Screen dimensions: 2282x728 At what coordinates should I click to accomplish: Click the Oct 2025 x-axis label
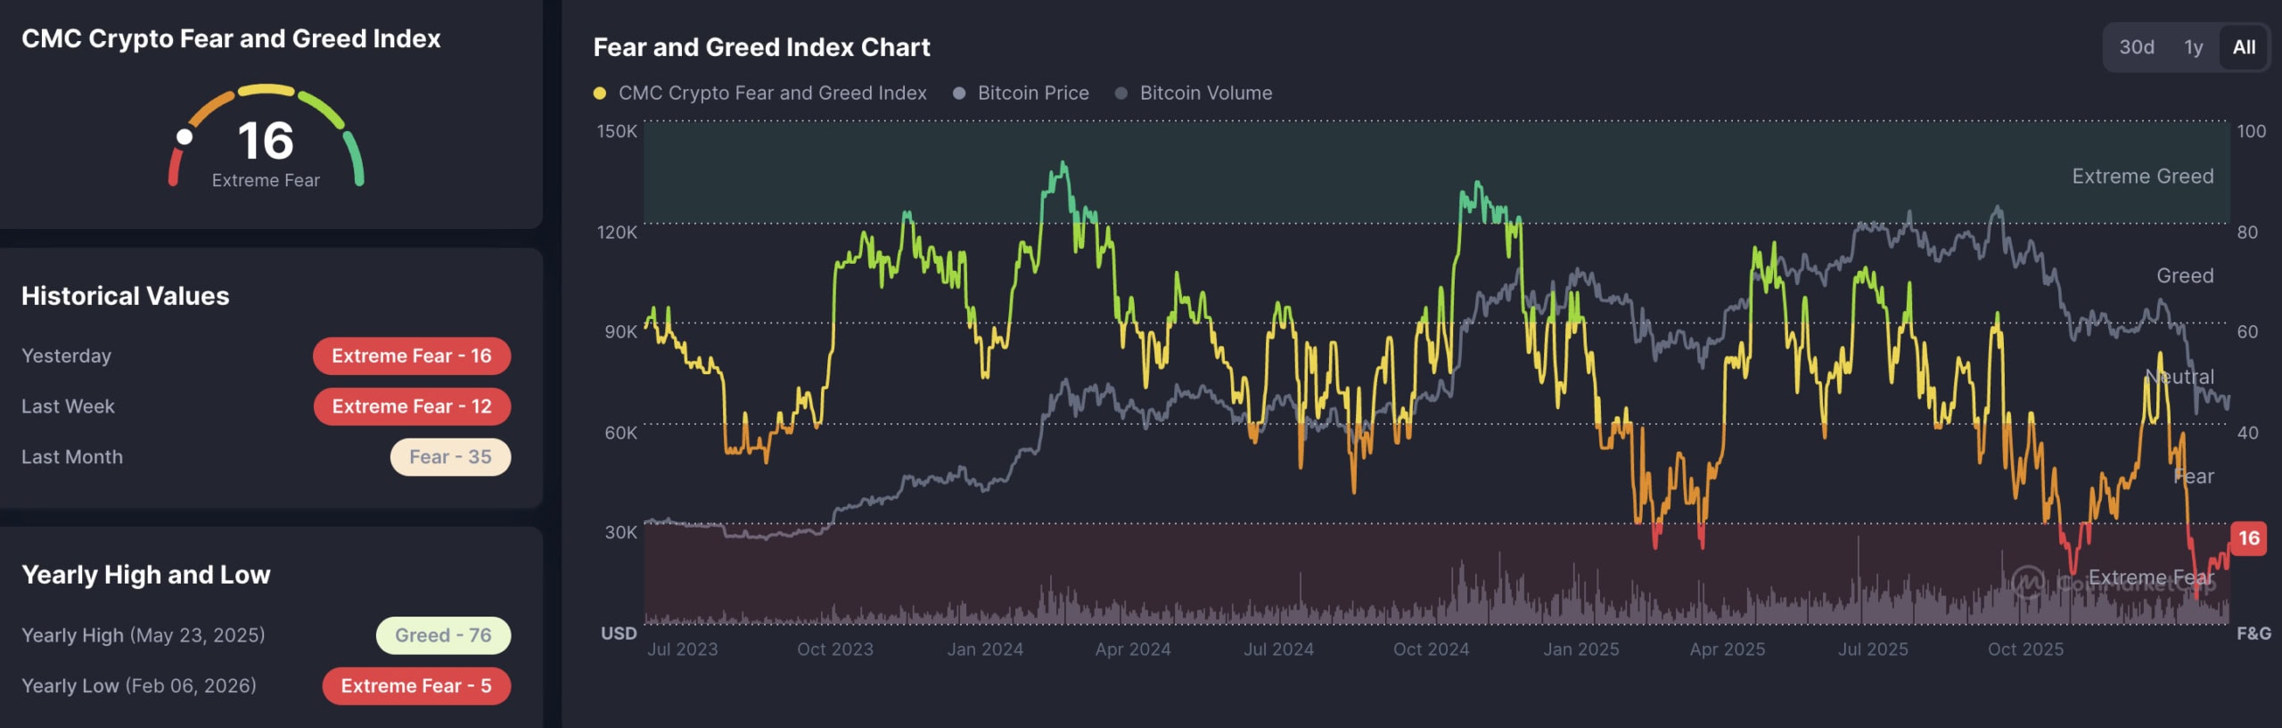pos(2025,650)
